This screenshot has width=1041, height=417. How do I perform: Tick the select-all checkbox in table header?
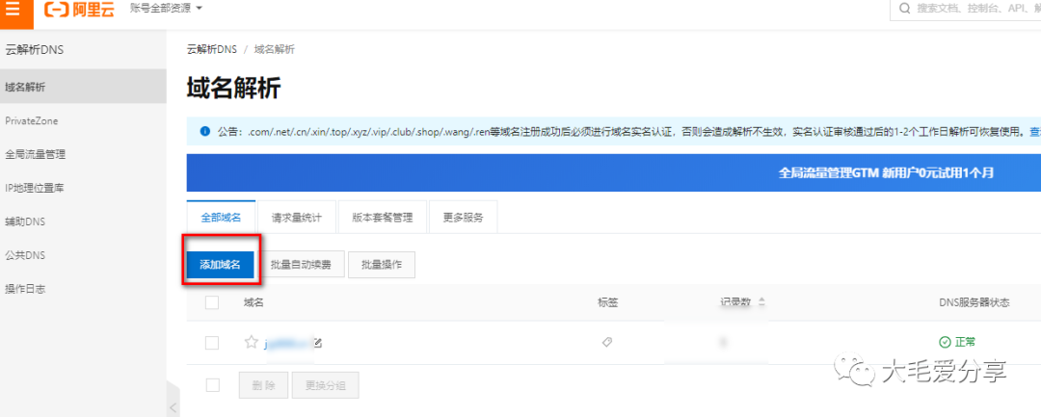pyautogui.click(x=212, y=302)
